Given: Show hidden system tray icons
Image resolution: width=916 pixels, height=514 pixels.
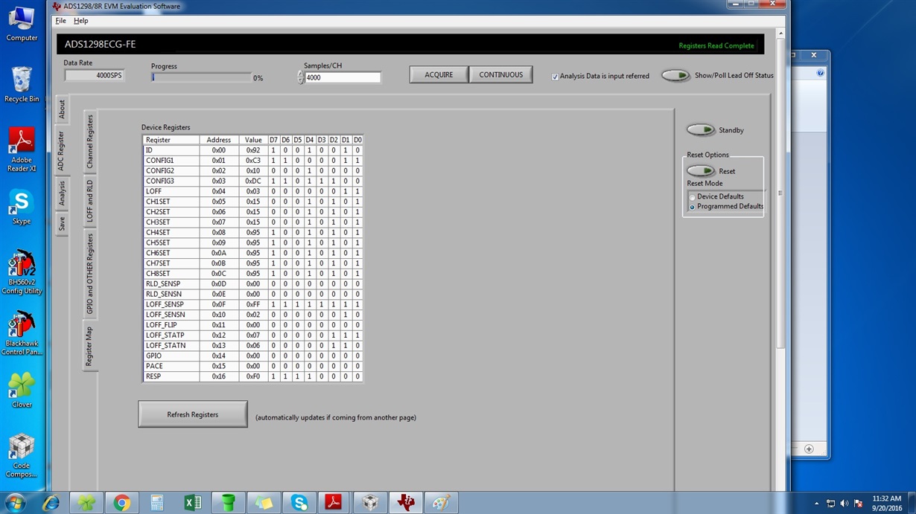Looking at the screenshot, I should tap(817, 504).
